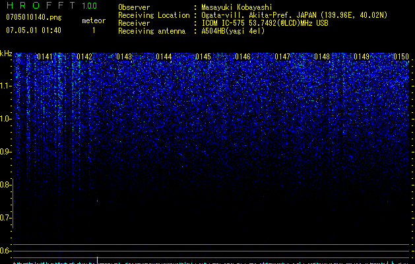Click the date stamp 07.05.01 01:40
Screen dimensions: 415x264
click(x=34, y=30)
